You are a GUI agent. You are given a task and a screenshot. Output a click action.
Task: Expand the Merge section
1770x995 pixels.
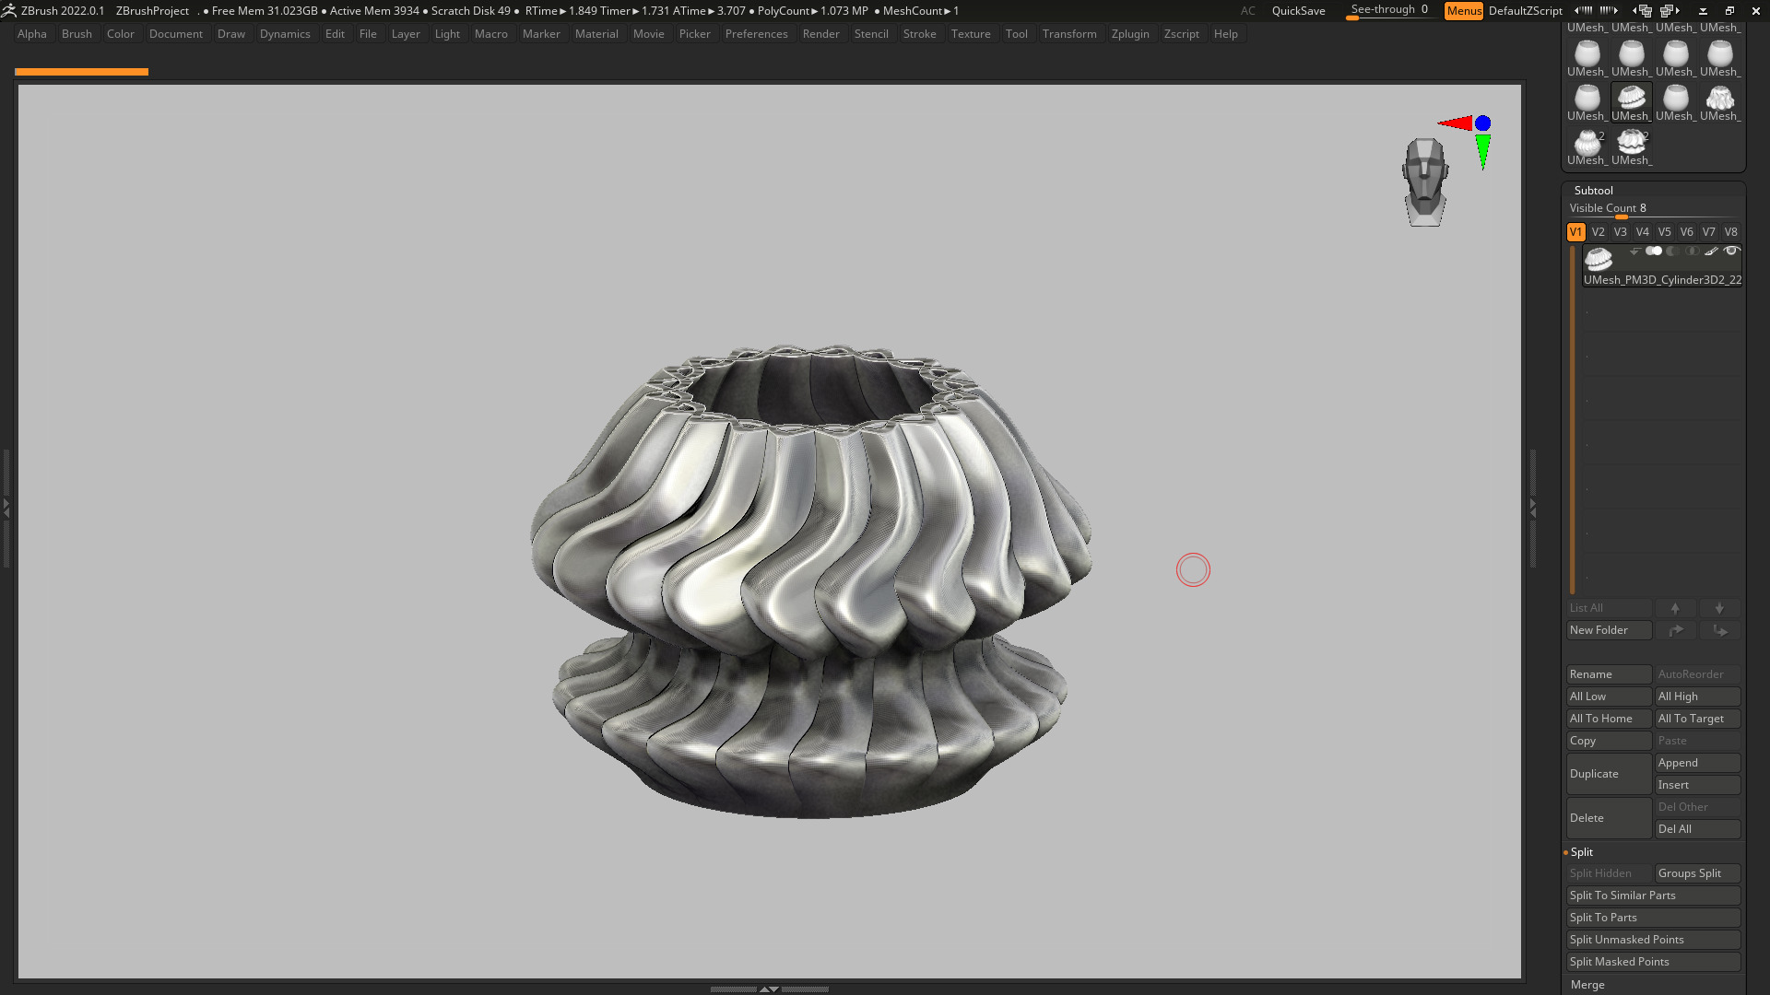point(1587,985)
